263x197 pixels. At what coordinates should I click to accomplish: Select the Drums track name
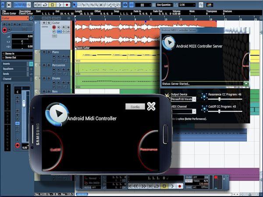56,78
